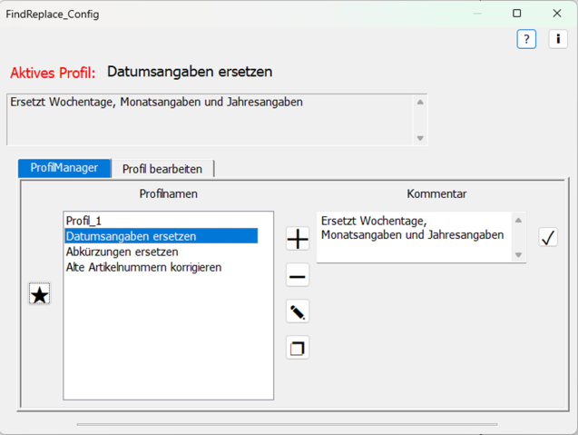The height and width of the screenshot is (435, 578).
Task: Maximize the FindReplace_Config window
Action: [x=516, y=14]
